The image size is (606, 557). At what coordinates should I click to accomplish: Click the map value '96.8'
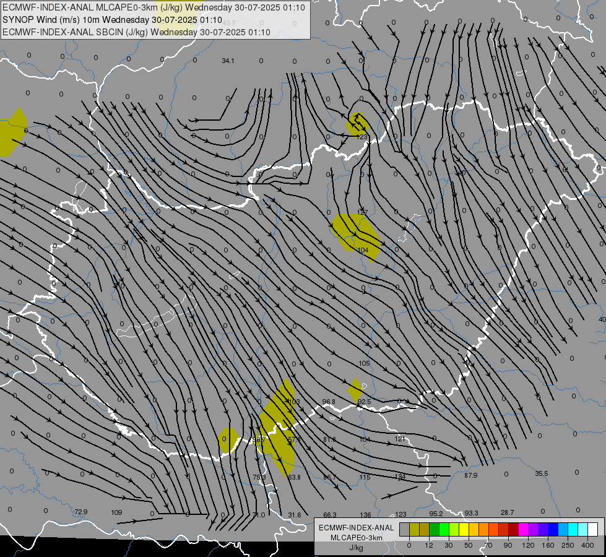329,402
